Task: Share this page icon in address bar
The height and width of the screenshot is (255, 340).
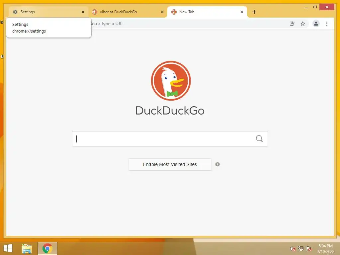Action: point(292,24)
